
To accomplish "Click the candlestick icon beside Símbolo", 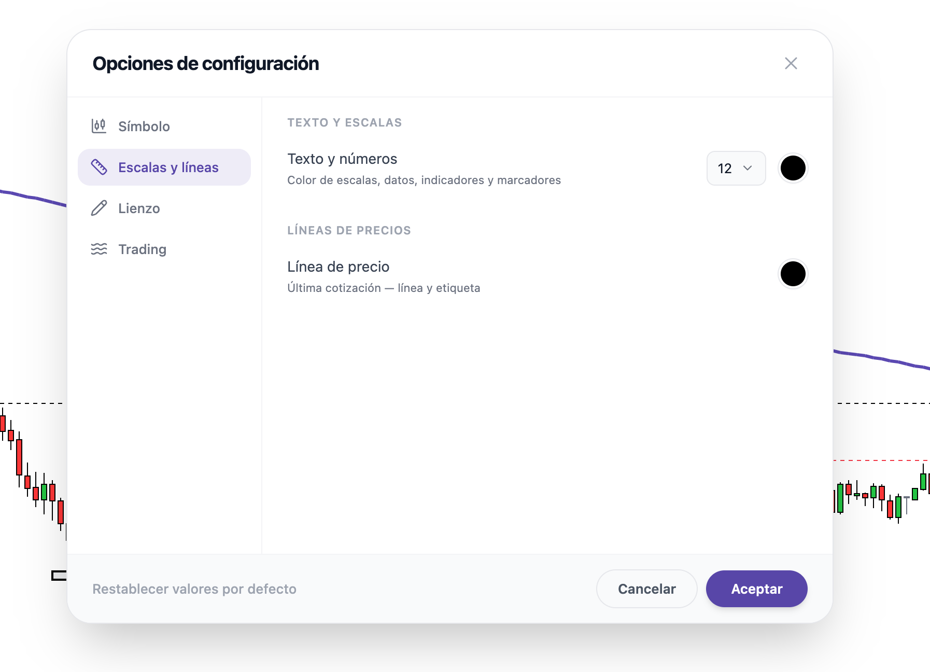I will (x=99, y=126).
